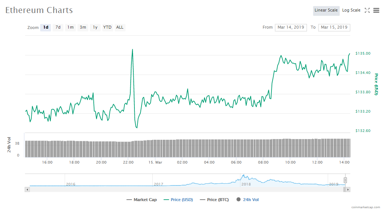Click the navigator scroll right arrow
Image resolution: width=385 pixels, height=213 pixels.
pos(348,190)
